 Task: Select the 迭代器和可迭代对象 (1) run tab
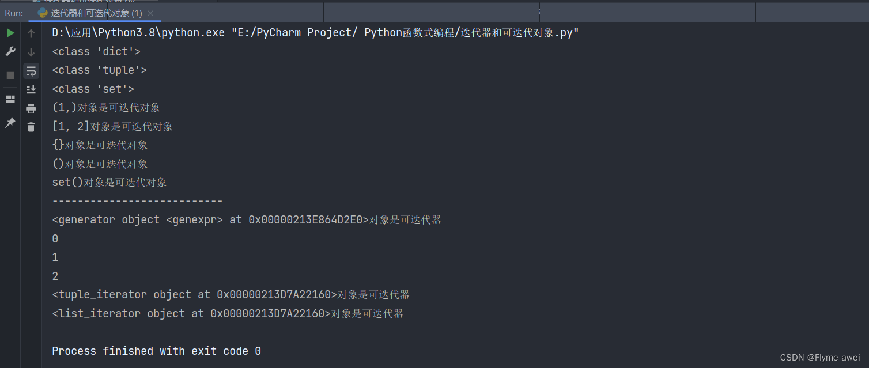pyautogui.click(x=91, y=13)
